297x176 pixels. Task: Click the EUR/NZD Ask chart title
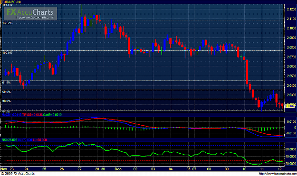tap(11, 2)
